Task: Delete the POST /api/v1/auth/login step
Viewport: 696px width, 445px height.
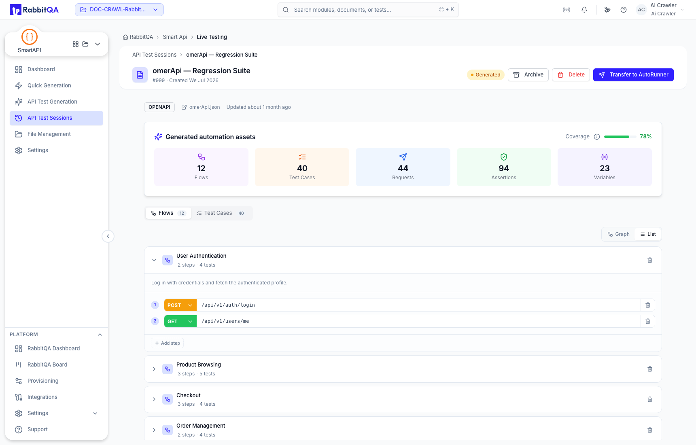Action: [648, 305]
